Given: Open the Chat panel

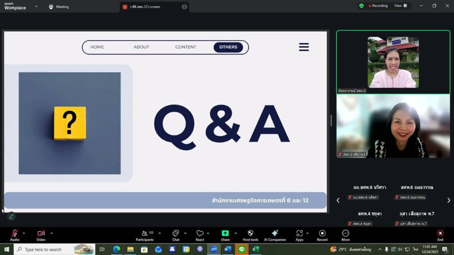Looking at the screenshot, I should click(x=176, y=235).
